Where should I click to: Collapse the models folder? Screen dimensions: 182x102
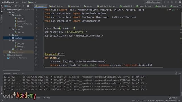(x=10, y=29)
